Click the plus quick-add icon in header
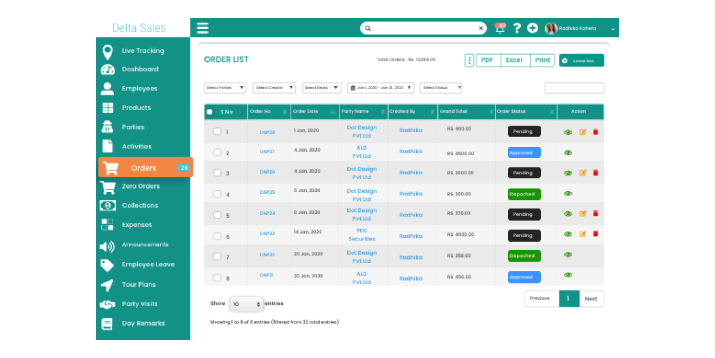Image resolution: width=715 pixels, height=358 pixels. coord(532,28)
